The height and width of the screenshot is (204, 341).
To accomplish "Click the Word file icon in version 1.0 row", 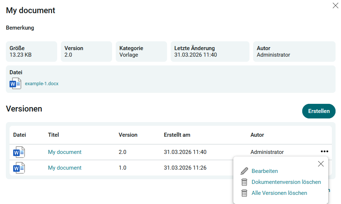I will 19,168.
